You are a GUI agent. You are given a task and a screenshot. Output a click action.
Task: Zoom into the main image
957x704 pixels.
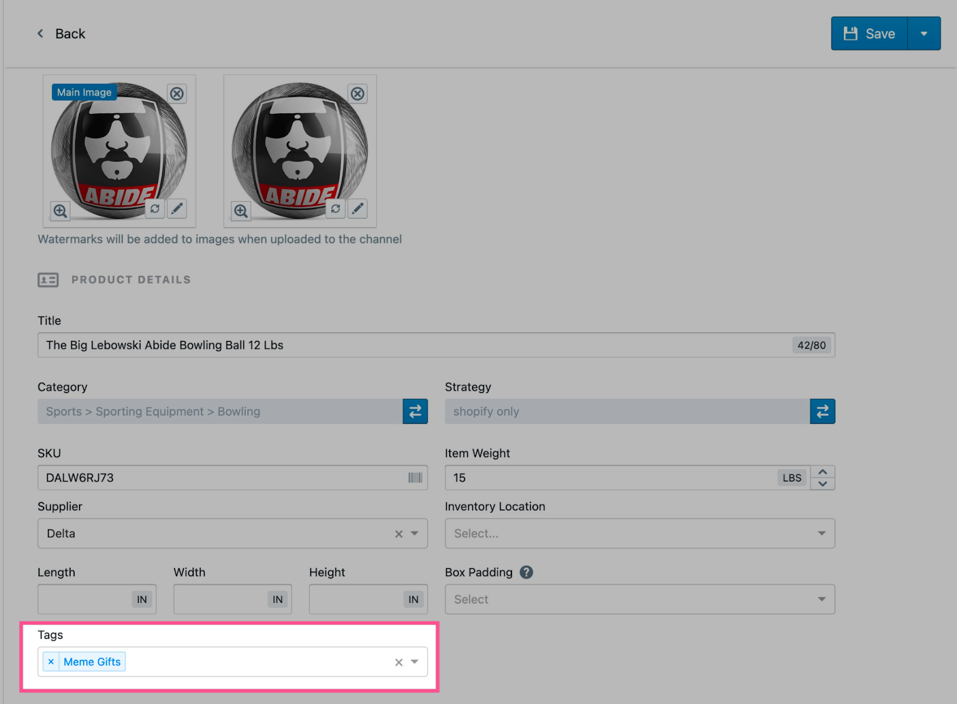coord(60,211)
